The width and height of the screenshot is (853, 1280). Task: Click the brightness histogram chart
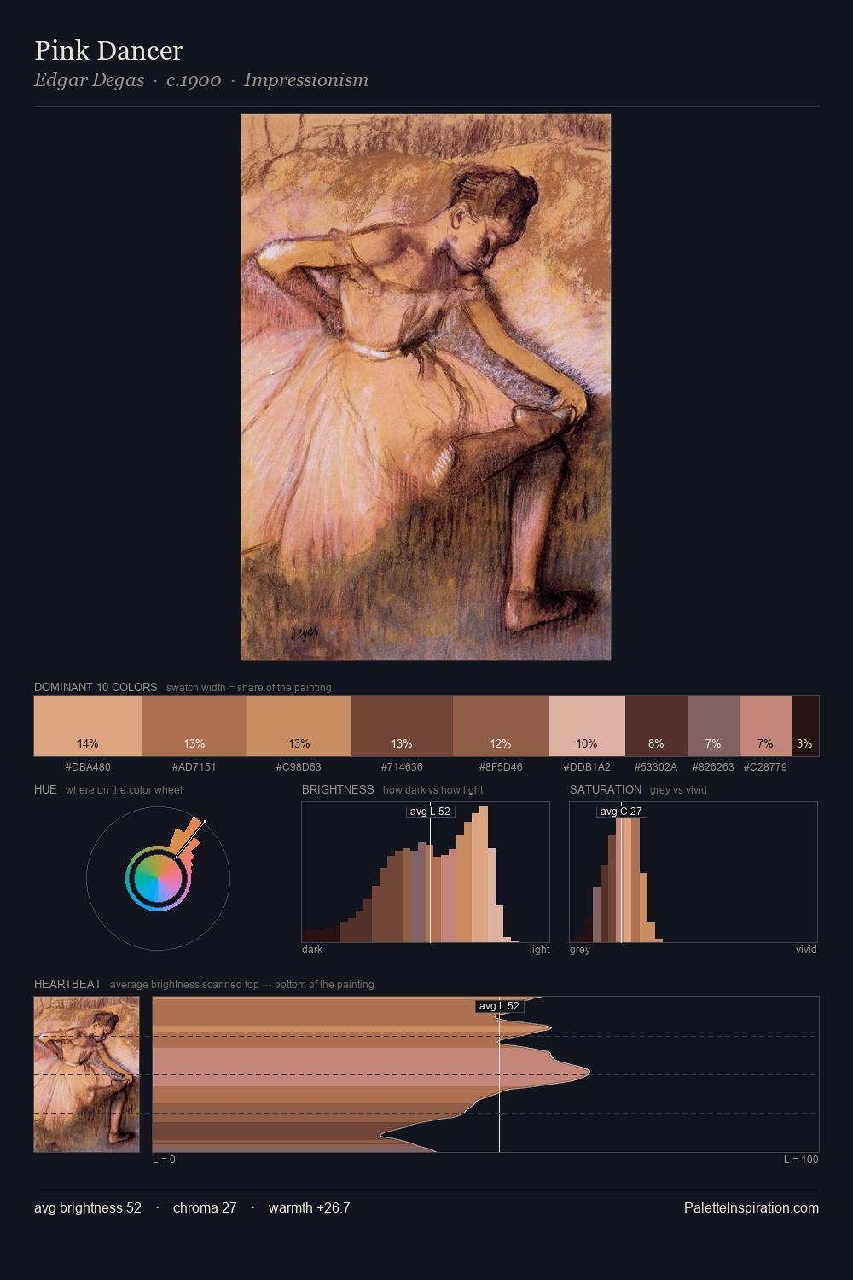point(426,872)
